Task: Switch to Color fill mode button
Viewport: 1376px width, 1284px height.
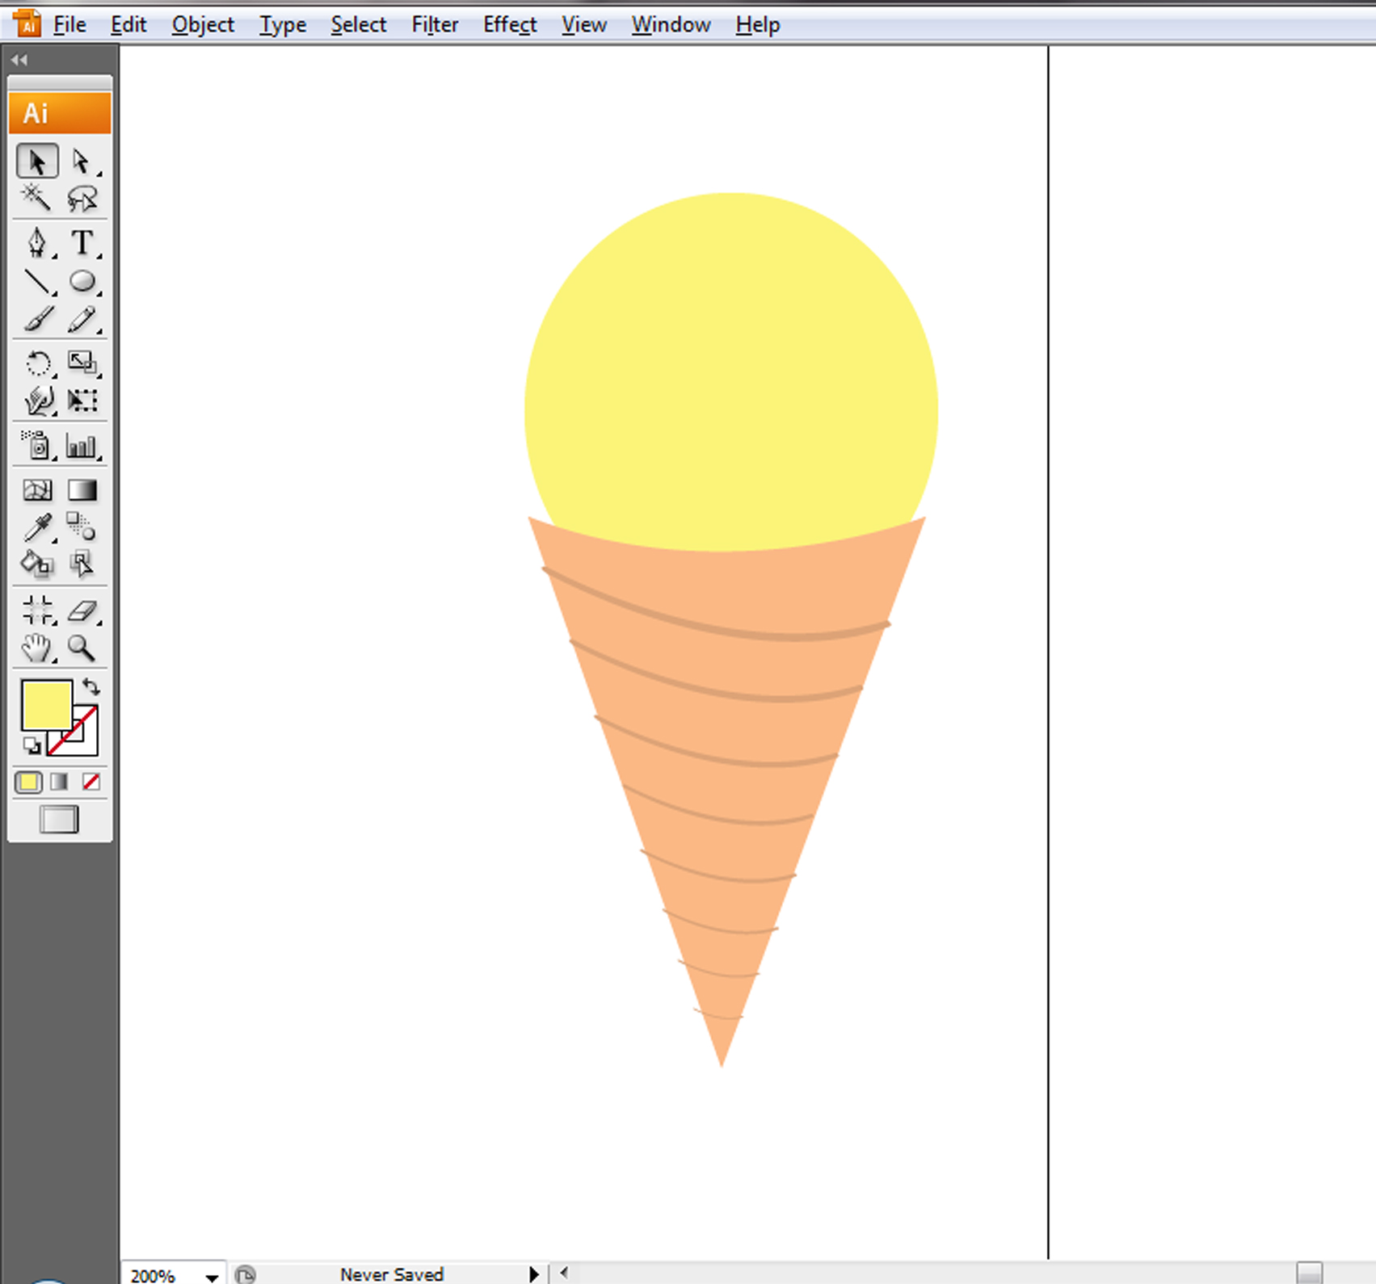Action: point(28,782)
